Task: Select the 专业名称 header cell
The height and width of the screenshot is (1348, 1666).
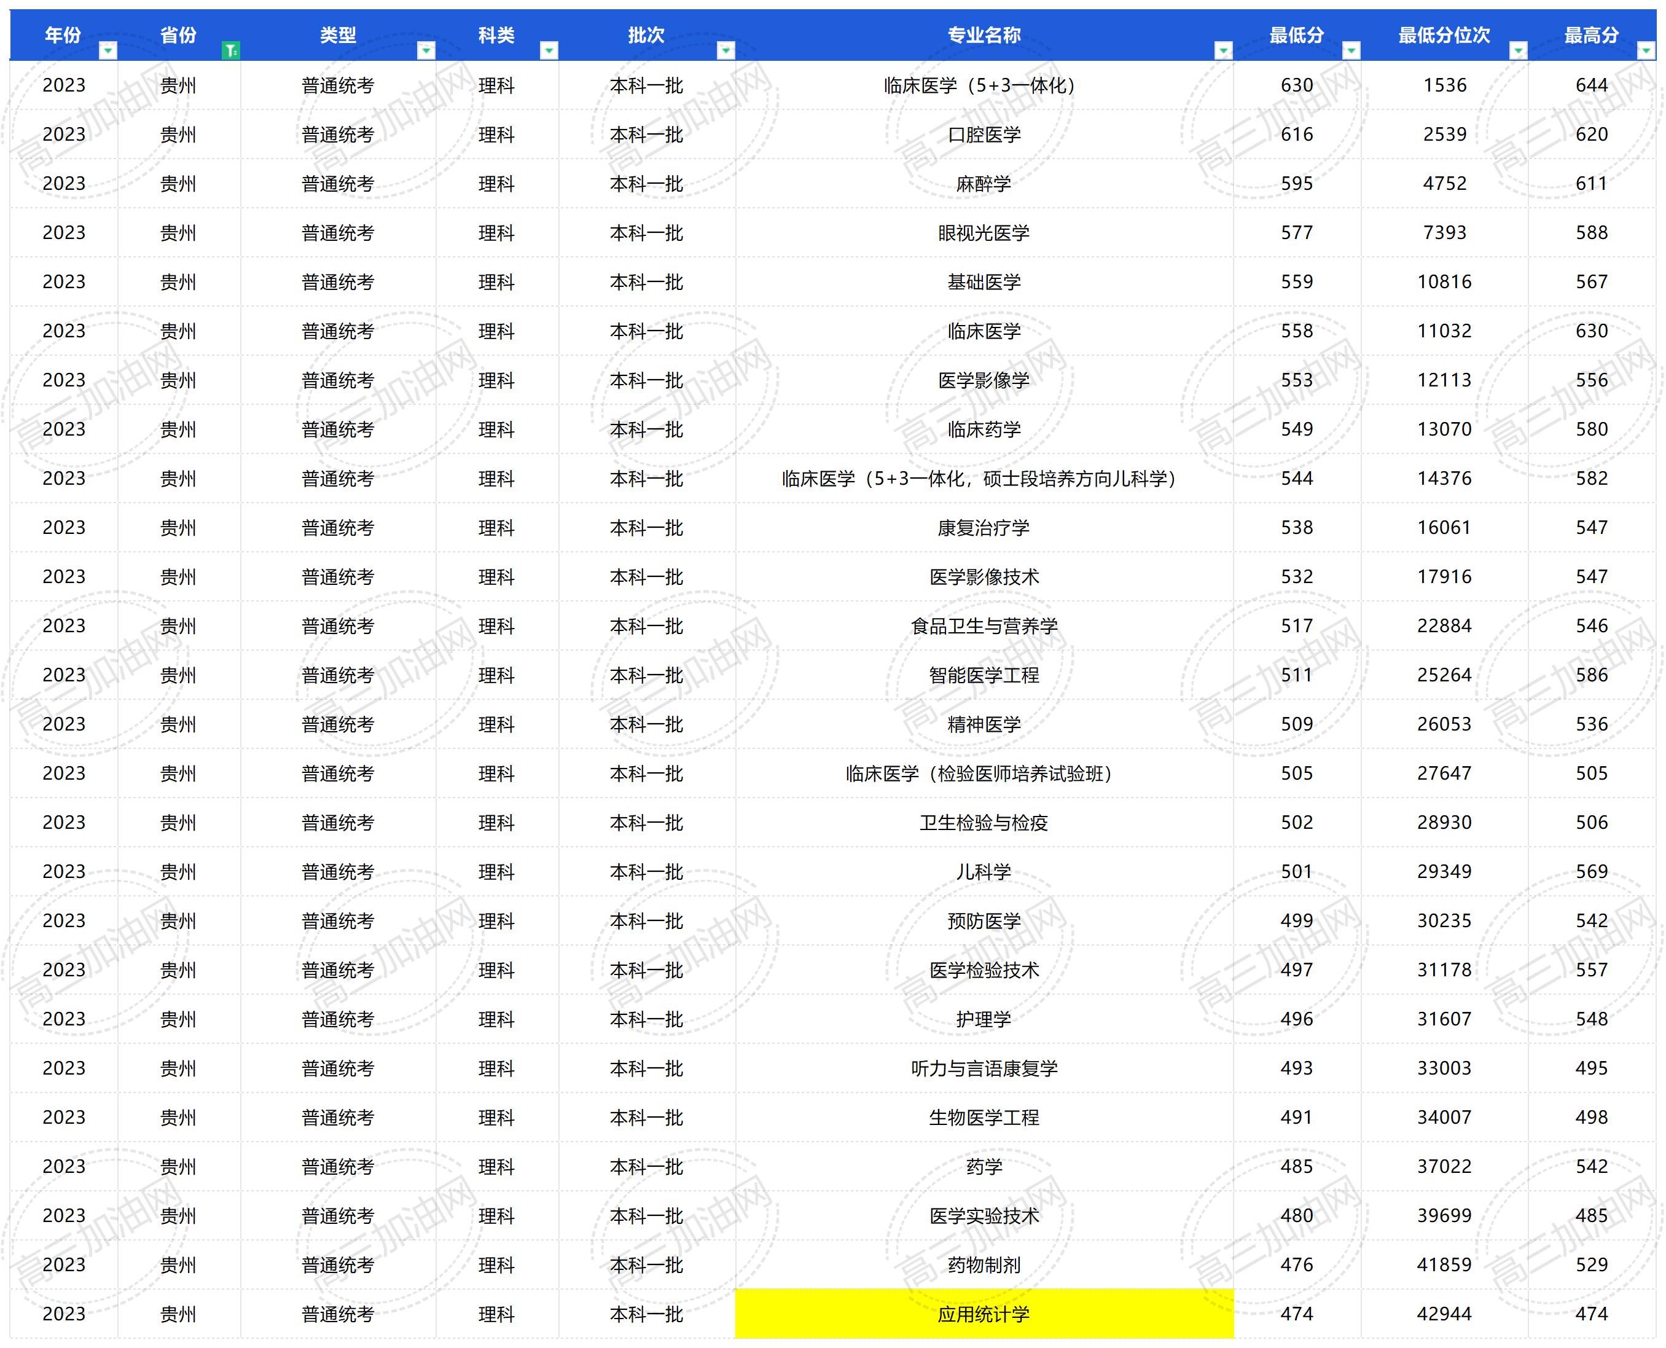Action: [x=984, y=35]
